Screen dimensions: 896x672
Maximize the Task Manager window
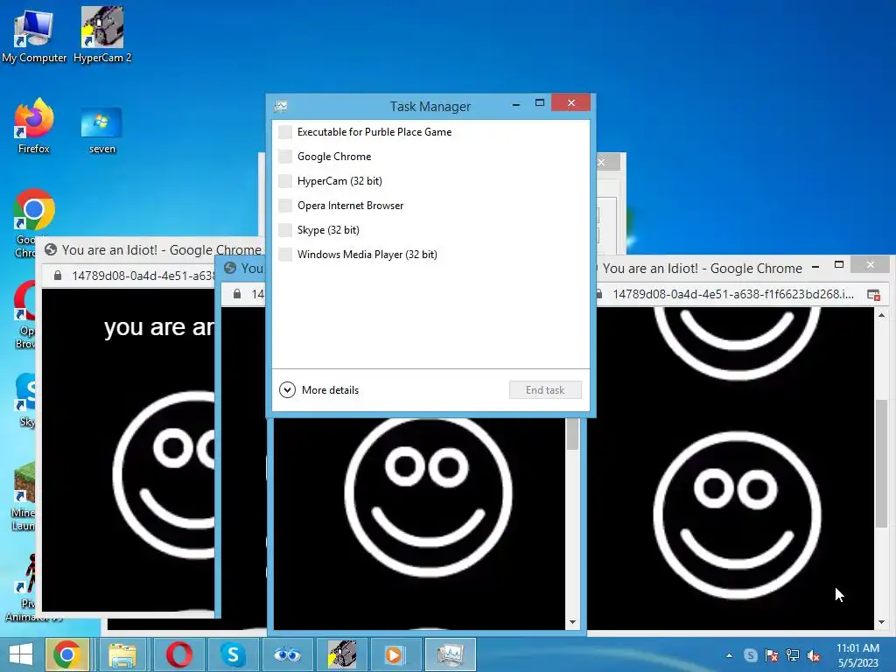click(x=539, y=103)
